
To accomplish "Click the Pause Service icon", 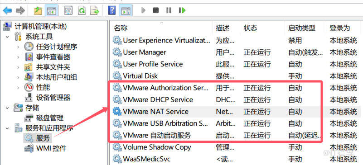I will (169, 10).
